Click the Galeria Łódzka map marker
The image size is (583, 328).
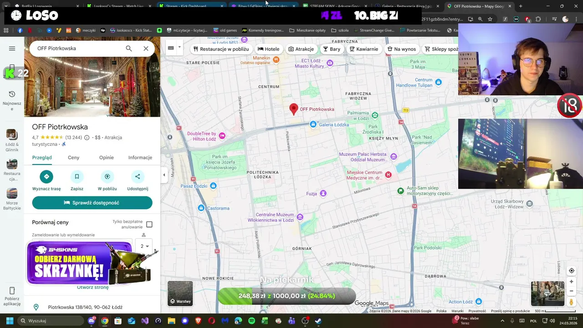pos(313,124)
